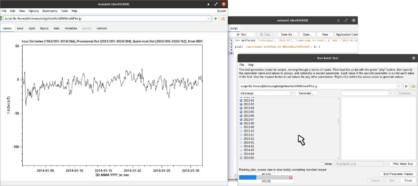Open File menu in Run Batch Tool
This screenshot has height=186, width=418.
(242, 65)
